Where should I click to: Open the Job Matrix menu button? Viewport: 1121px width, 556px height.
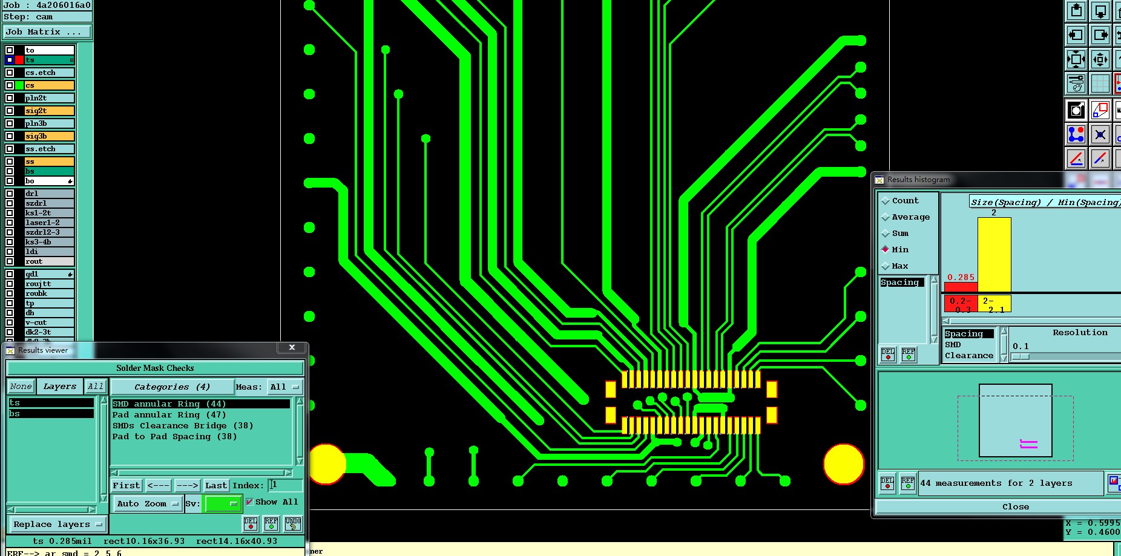(x=47, y=32)
